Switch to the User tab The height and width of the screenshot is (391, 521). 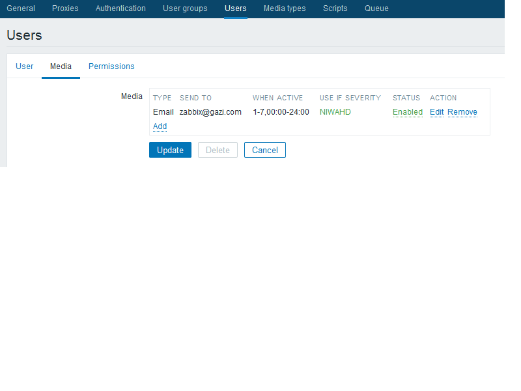(25, 66)
